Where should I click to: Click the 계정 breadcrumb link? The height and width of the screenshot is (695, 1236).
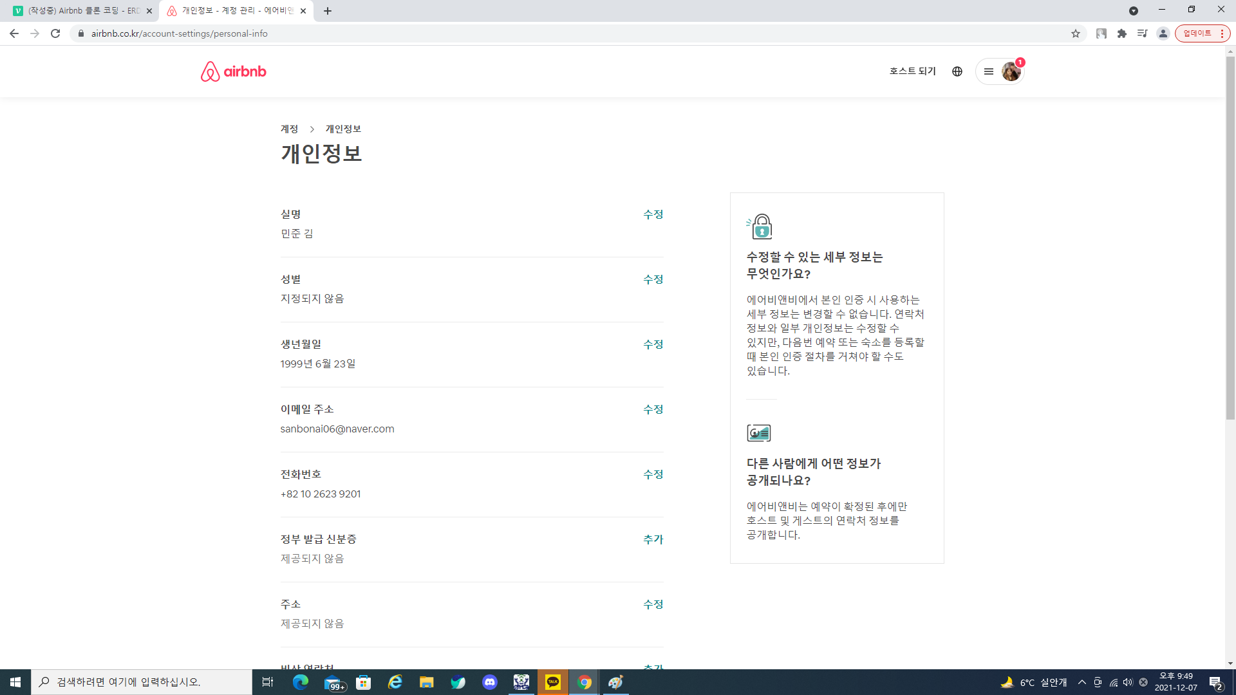coord(289,129)
